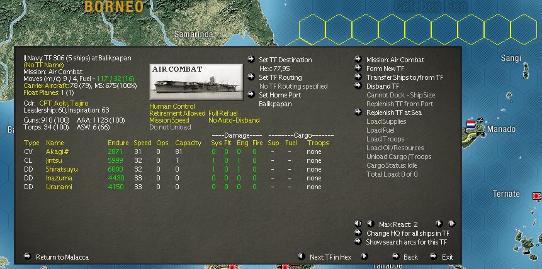Click the Show search arcs arrow icon

[x=358, y=241]
